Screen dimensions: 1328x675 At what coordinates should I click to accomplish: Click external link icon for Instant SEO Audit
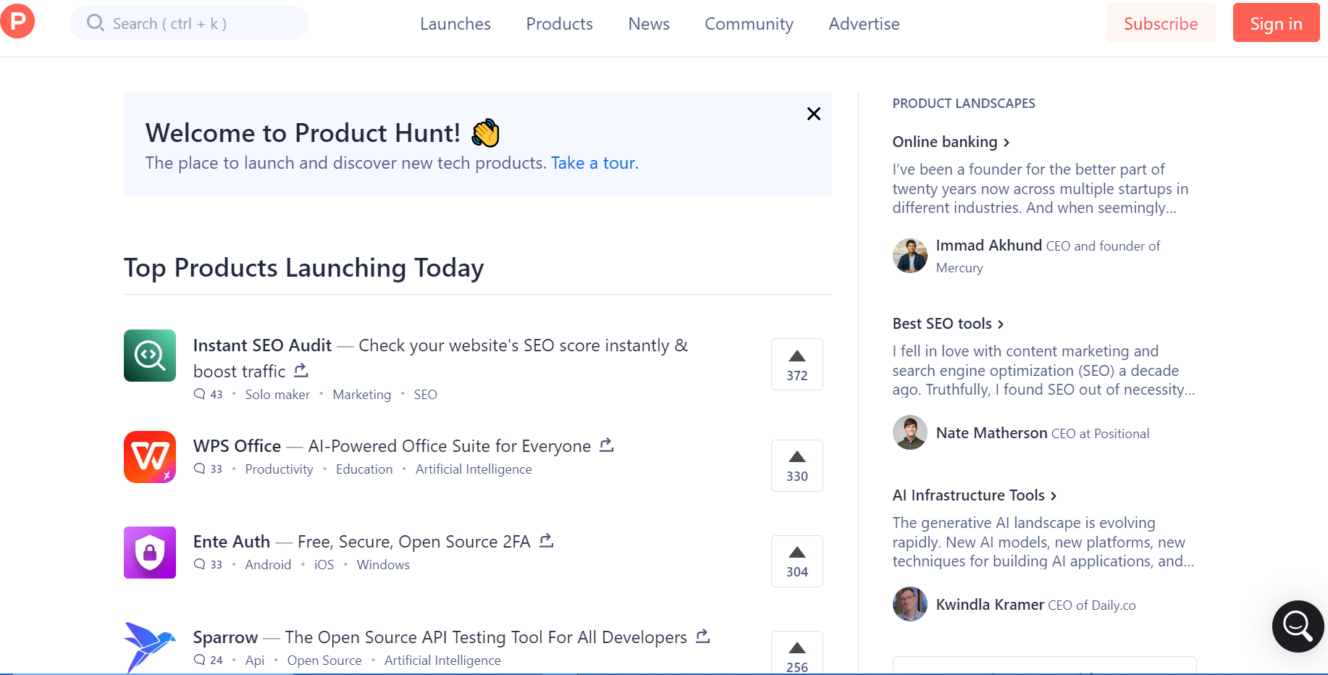(x=301, y=371)
